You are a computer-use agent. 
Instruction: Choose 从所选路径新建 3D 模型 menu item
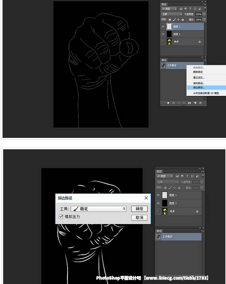click(x=206, y=93)
